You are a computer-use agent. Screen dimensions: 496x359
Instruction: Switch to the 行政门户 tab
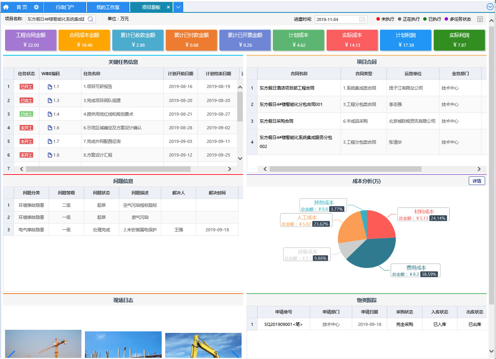[x=64, y=7]
